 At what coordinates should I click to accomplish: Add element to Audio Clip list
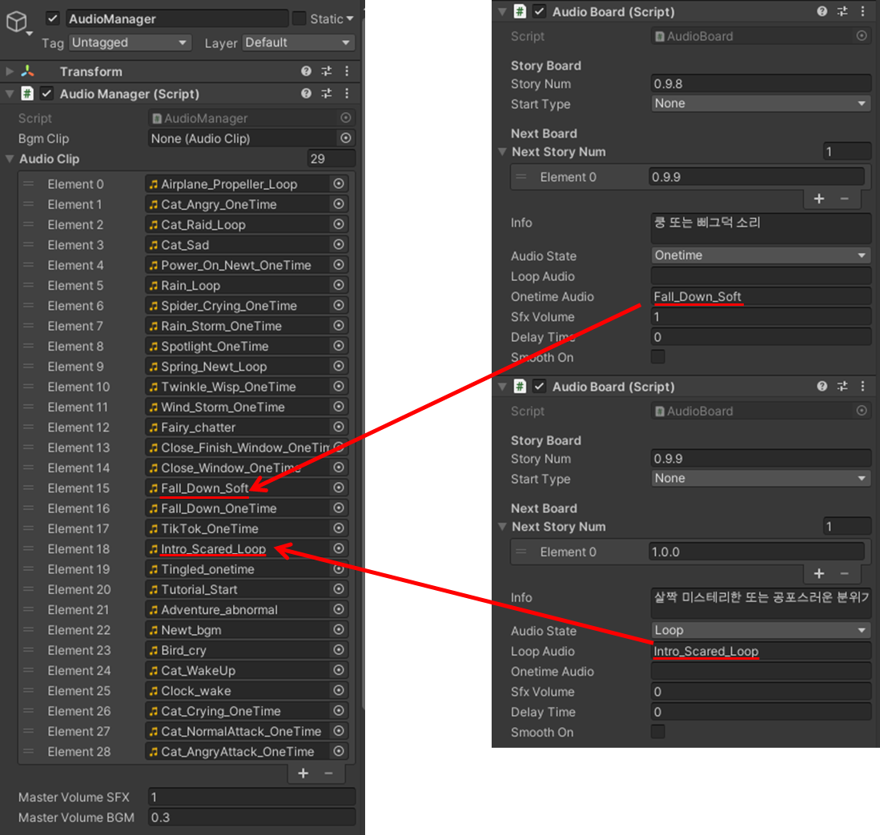tap(303, 773)
